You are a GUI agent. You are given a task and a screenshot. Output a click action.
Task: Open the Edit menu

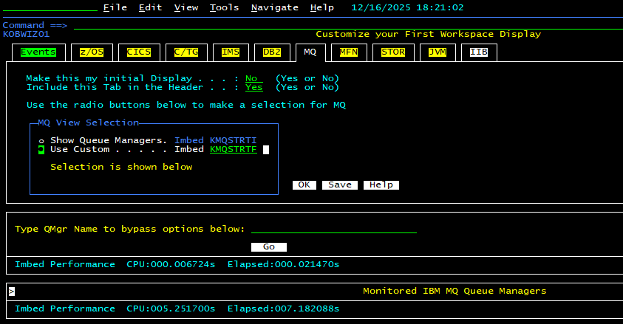point(150,7)
